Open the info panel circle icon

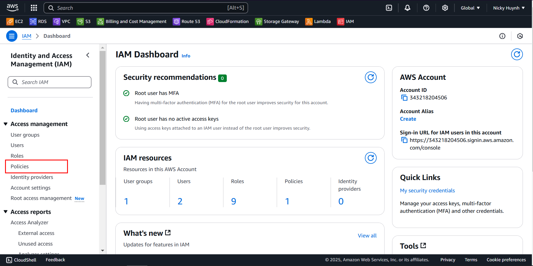[x=502, y=36]
